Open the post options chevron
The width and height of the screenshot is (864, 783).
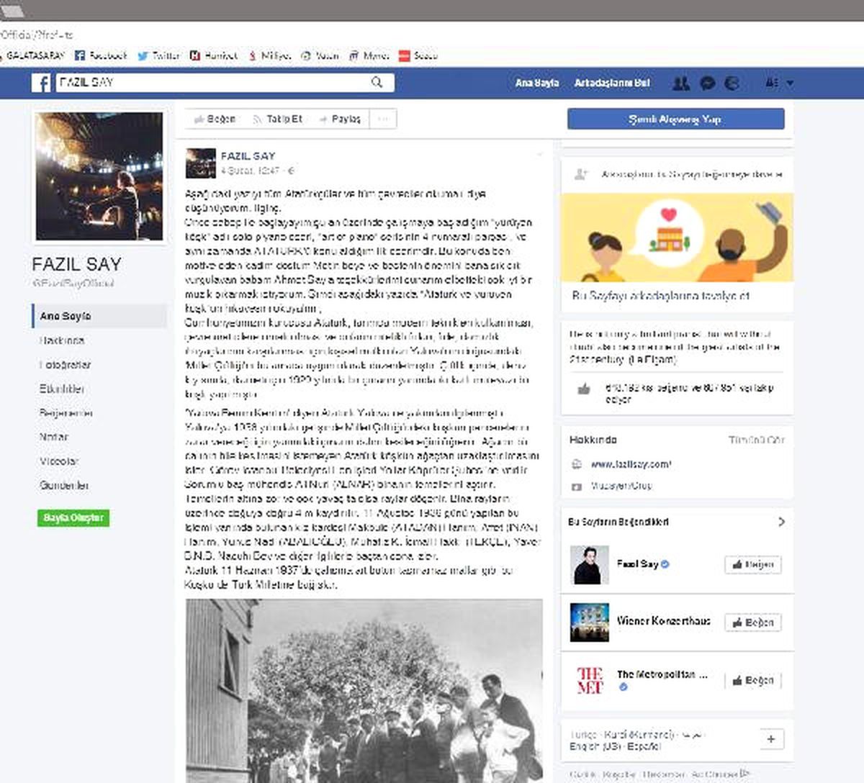pos(539,155)
